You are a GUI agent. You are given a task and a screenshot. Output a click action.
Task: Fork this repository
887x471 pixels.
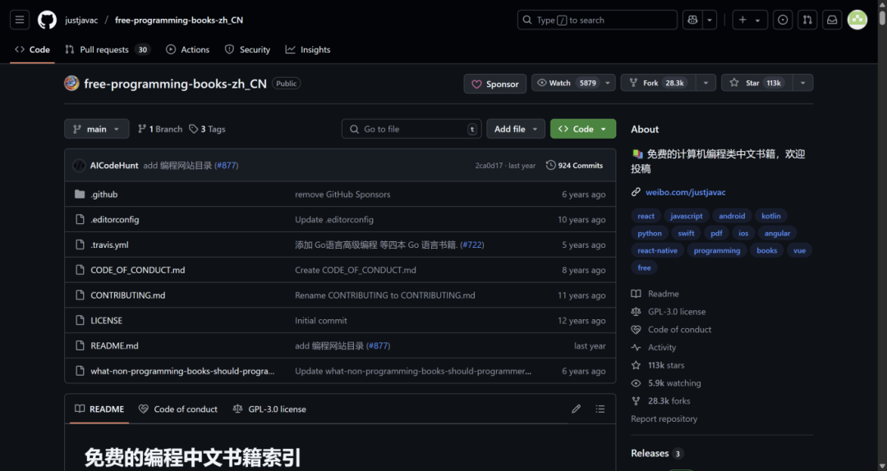click(x=658, y=83)
